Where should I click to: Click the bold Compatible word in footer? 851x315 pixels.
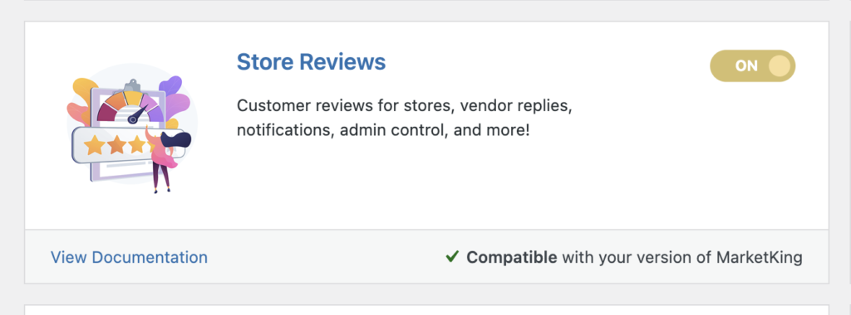pos(511,257)
